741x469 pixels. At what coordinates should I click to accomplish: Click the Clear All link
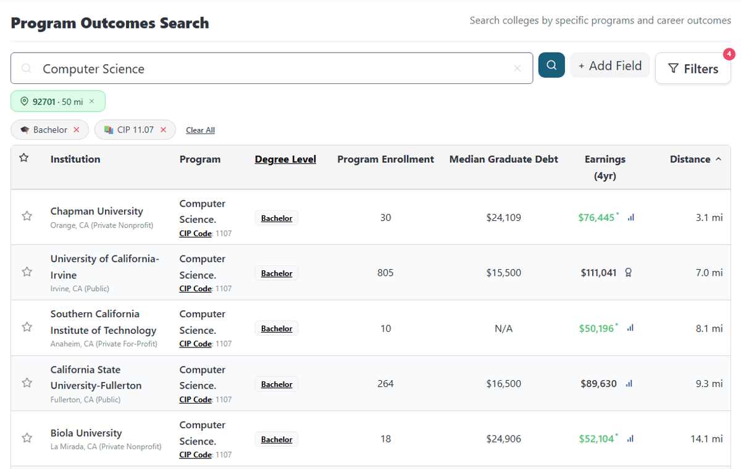click(200, 130)
